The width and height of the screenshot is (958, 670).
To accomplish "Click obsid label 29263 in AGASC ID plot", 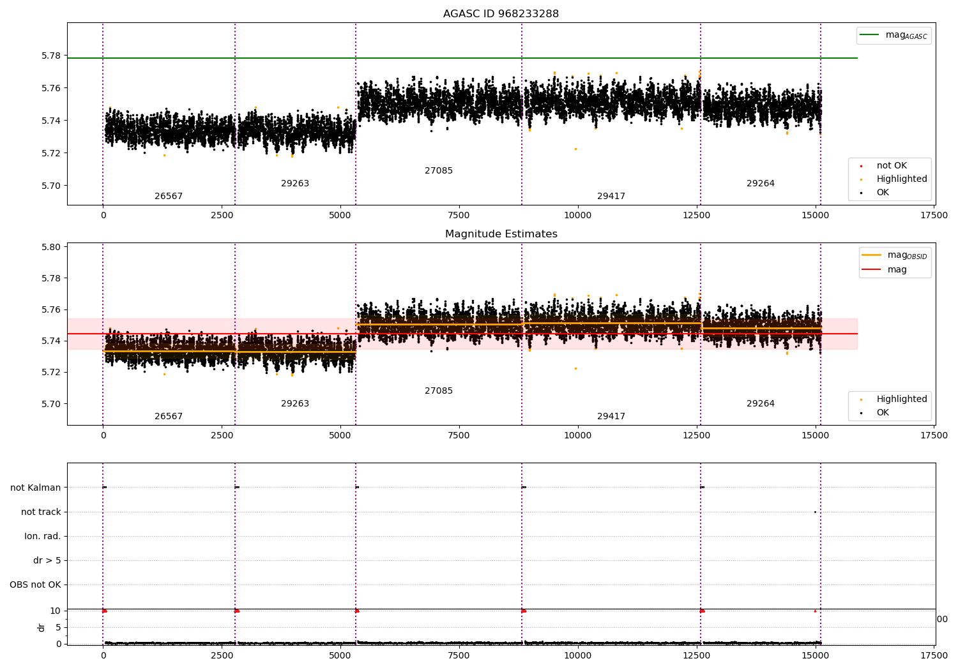I will pyautogui.click(x=295, y=184).
